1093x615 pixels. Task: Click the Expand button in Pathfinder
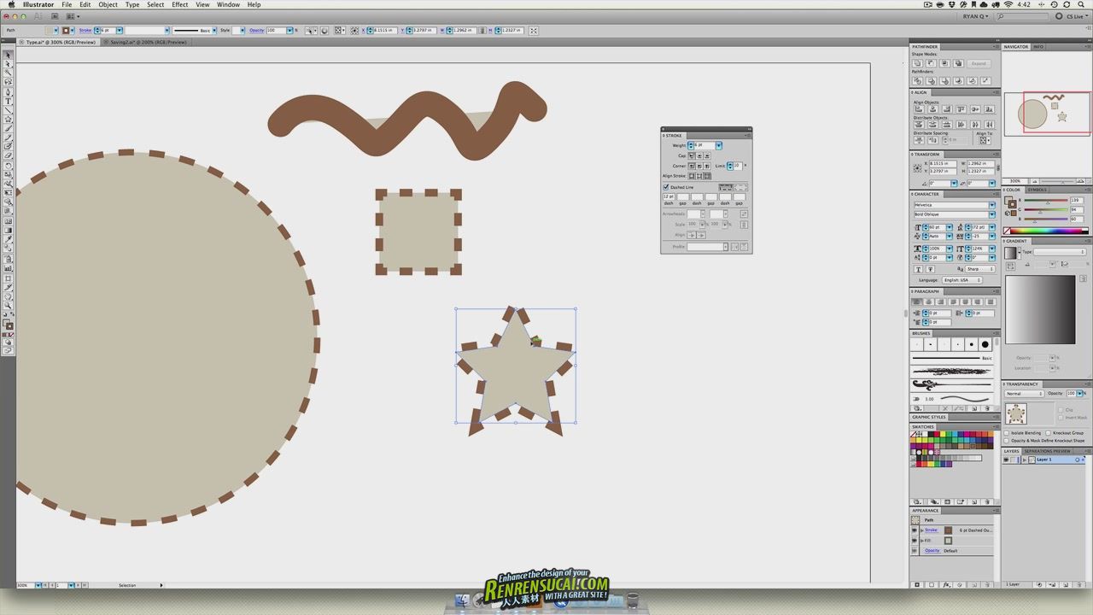point(979,63)
